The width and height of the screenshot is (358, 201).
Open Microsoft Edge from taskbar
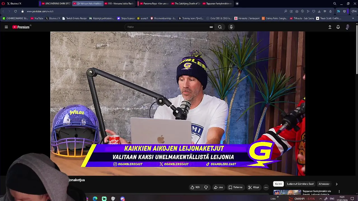95,199
